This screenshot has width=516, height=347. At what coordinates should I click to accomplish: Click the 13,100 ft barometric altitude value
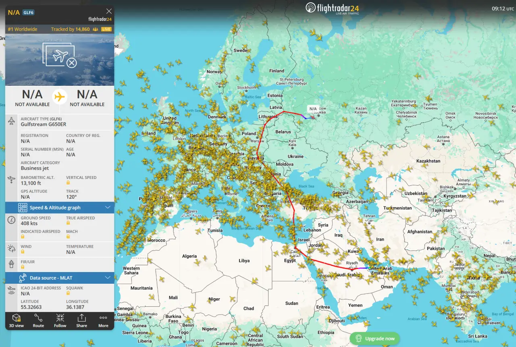coord(31,183)
